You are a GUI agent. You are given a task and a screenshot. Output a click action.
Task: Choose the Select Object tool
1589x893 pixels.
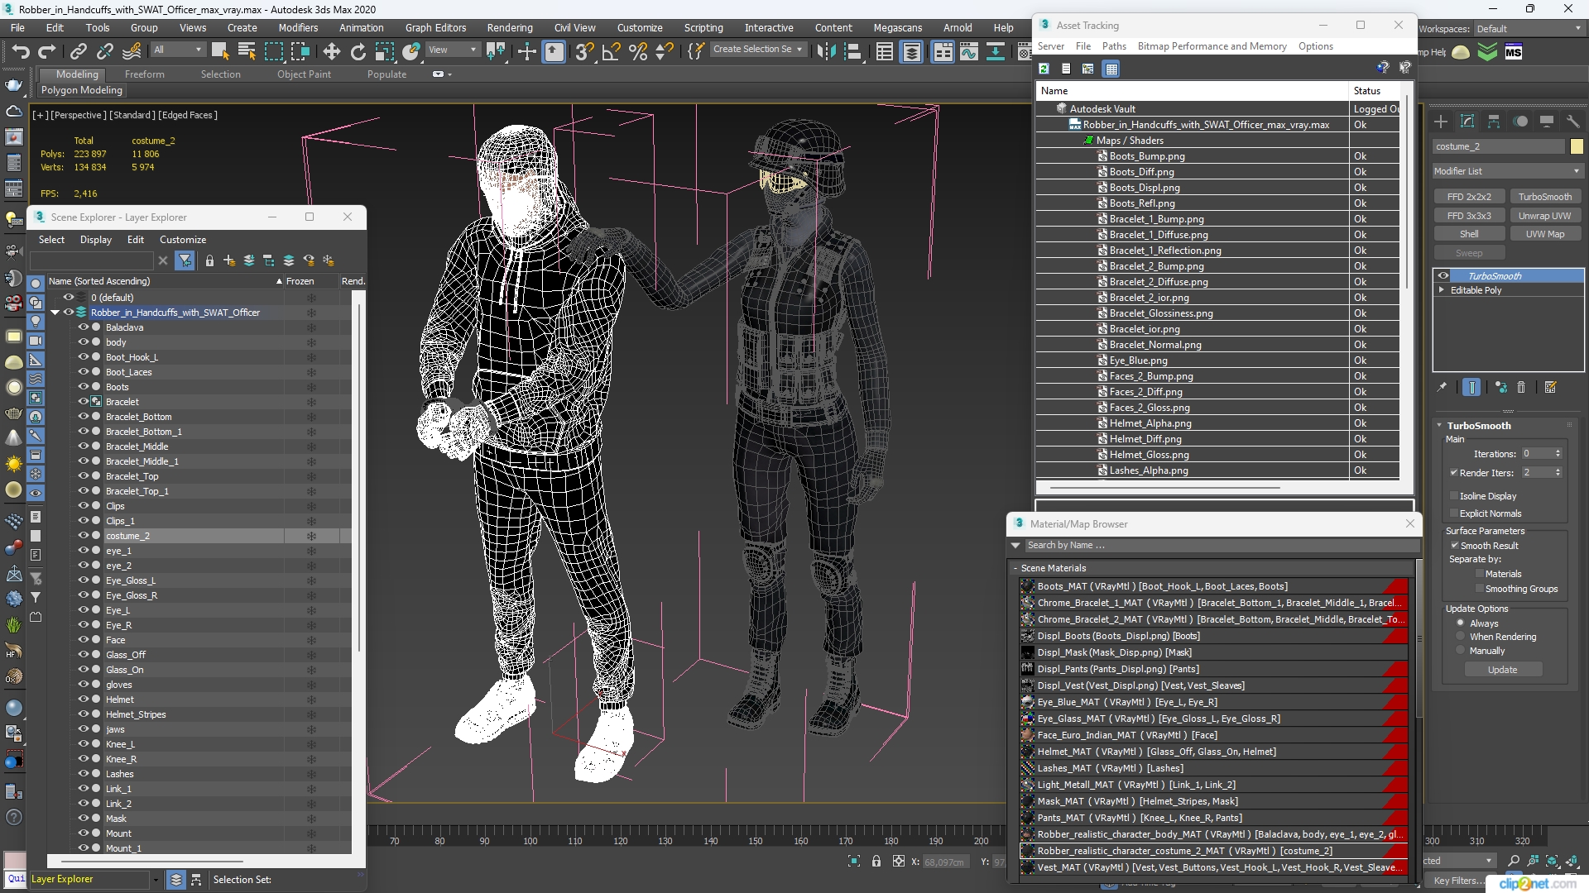tap(219, 52)
